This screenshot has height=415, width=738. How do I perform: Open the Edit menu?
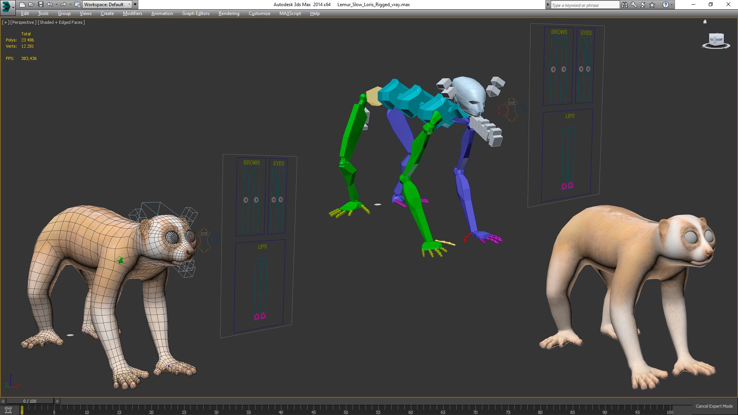tap(25, 13)
